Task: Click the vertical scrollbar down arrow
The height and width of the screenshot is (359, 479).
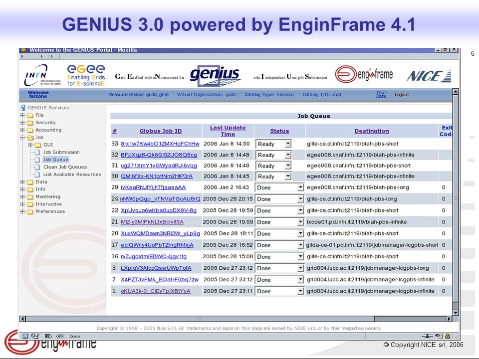Action: tap(456, 313)
